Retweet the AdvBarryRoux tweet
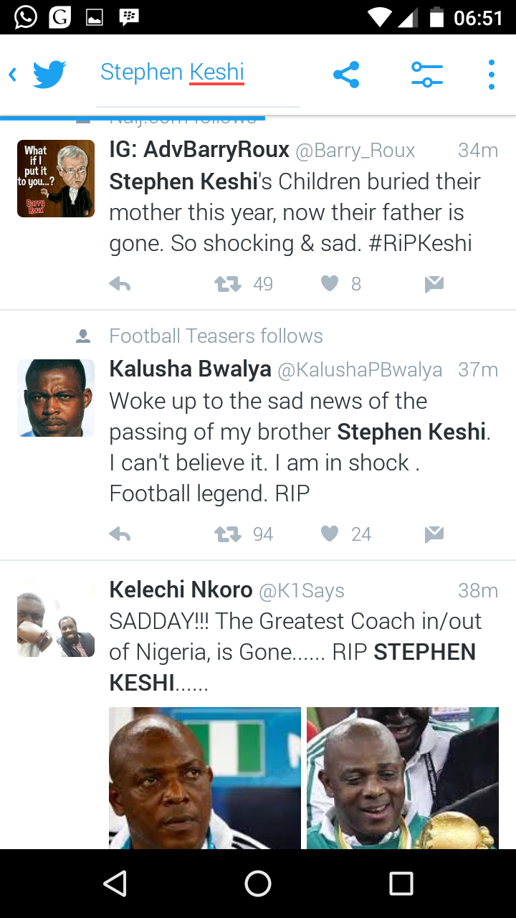 [x=228, y=285]
